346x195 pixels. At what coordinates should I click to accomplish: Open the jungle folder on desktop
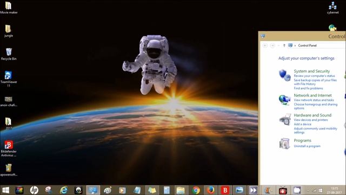pos(9,31)
